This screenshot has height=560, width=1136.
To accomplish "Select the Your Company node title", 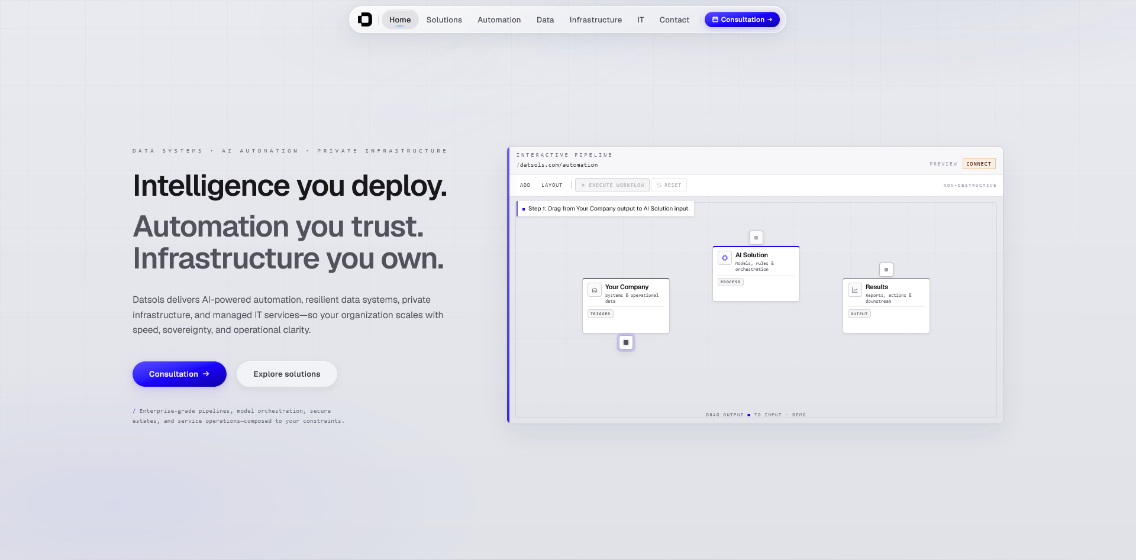I will pyautogui.click(x=627, y=287).
